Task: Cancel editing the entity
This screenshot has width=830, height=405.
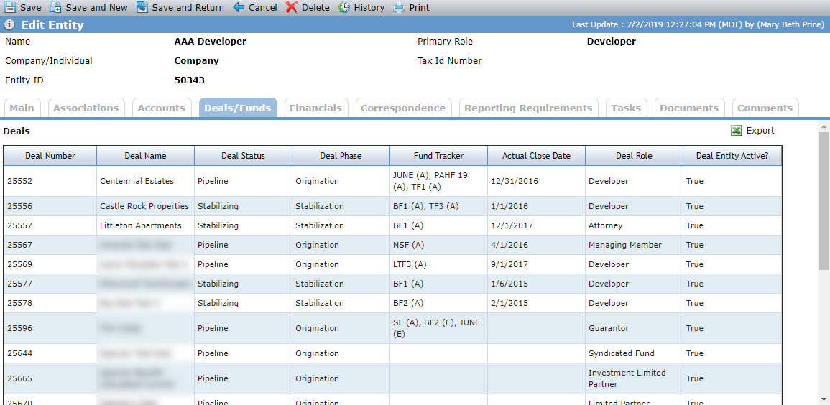Action: pos(263,7)
